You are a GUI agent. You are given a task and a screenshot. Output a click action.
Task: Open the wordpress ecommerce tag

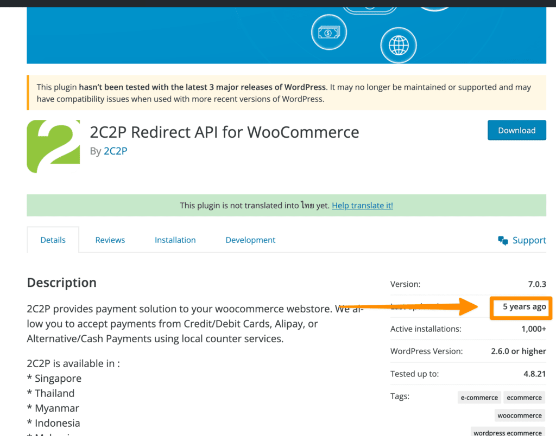508,432
